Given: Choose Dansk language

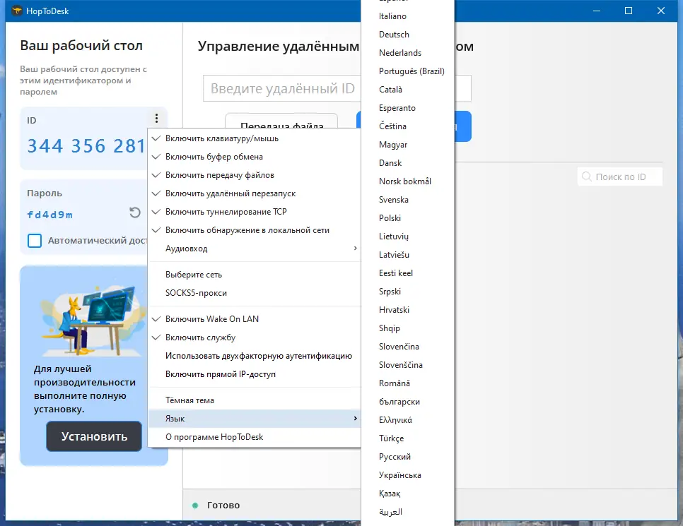Looking at the screenshot, I should (x=408, y=162).
